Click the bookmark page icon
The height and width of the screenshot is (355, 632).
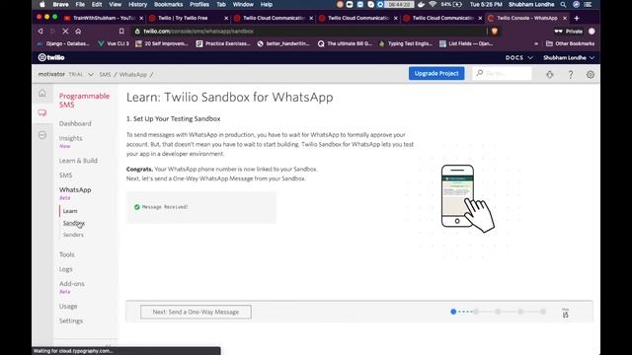tap(121, 31)
